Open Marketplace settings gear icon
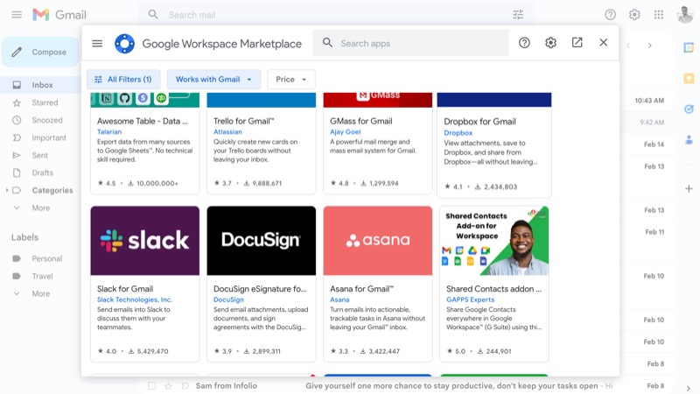The width and height of the screenshot is (700, 394). [550, 43]
